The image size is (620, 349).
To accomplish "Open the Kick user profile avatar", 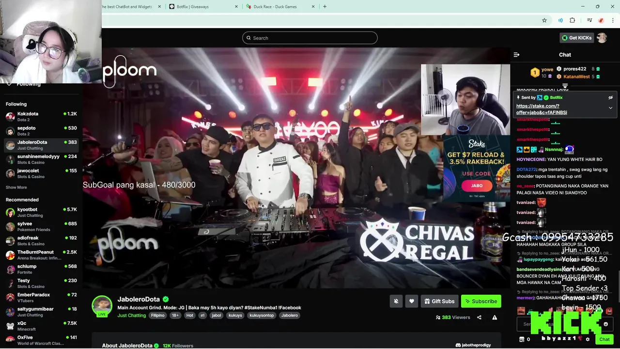I will pyautogui.click(x=602, y=38).
